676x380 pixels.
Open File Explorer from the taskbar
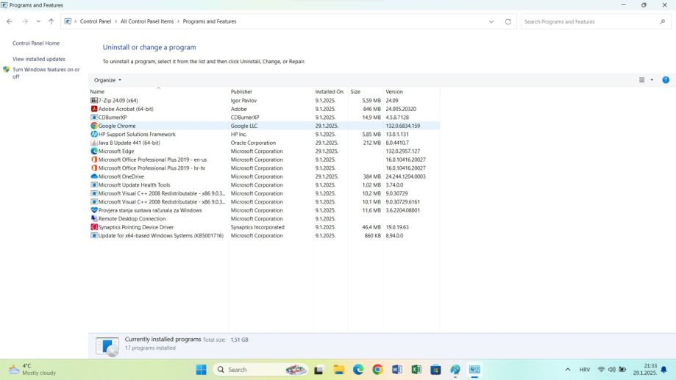[x=339, y=370]
